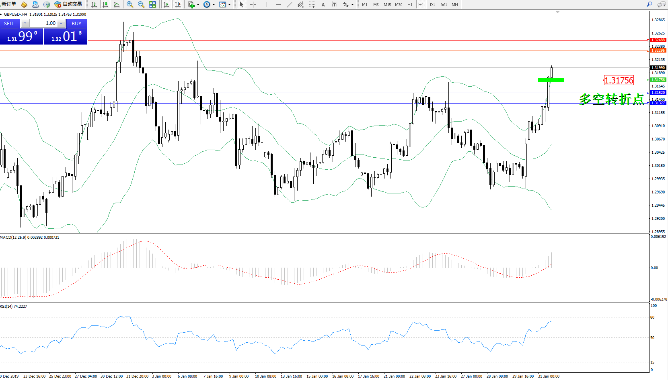Open the search magnifier at top right
Image resolution: width=668 pixels, height=380 pixels.
coord(649,4)
